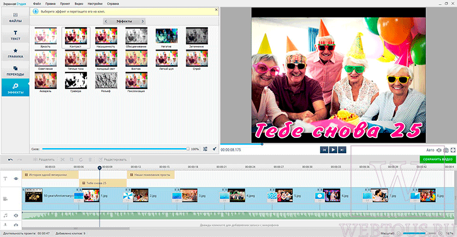Toggle text track visibility eye icon
The width and height of the screenshot is (457, 237).
tap(16, 178)
